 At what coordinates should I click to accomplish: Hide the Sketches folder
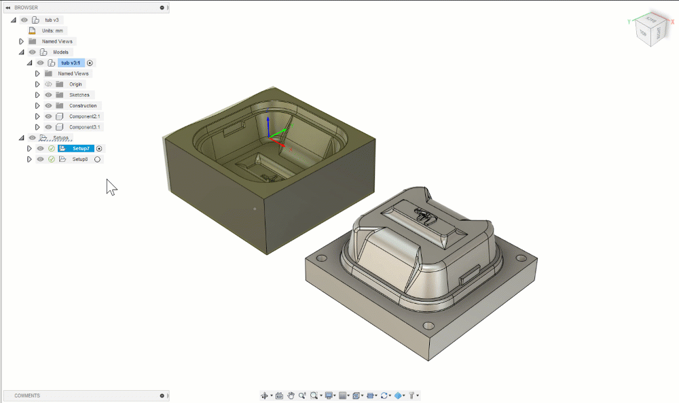click(x=48, y=95)
